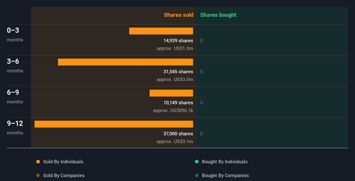
Task: Click the 9–12 months row label
Action: (15, 128)
